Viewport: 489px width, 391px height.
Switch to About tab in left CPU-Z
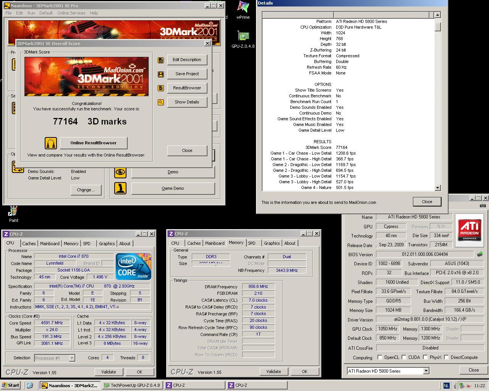(125, 244)
